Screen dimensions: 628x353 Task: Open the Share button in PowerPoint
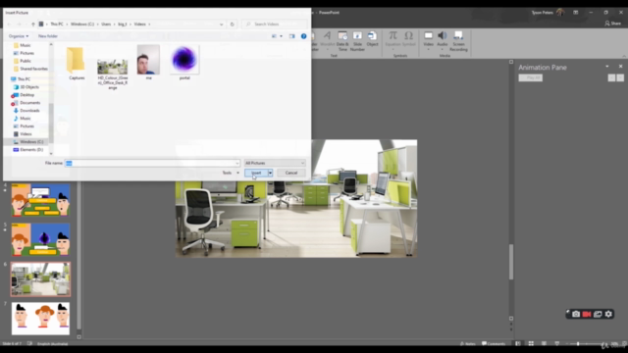[612, 24]
